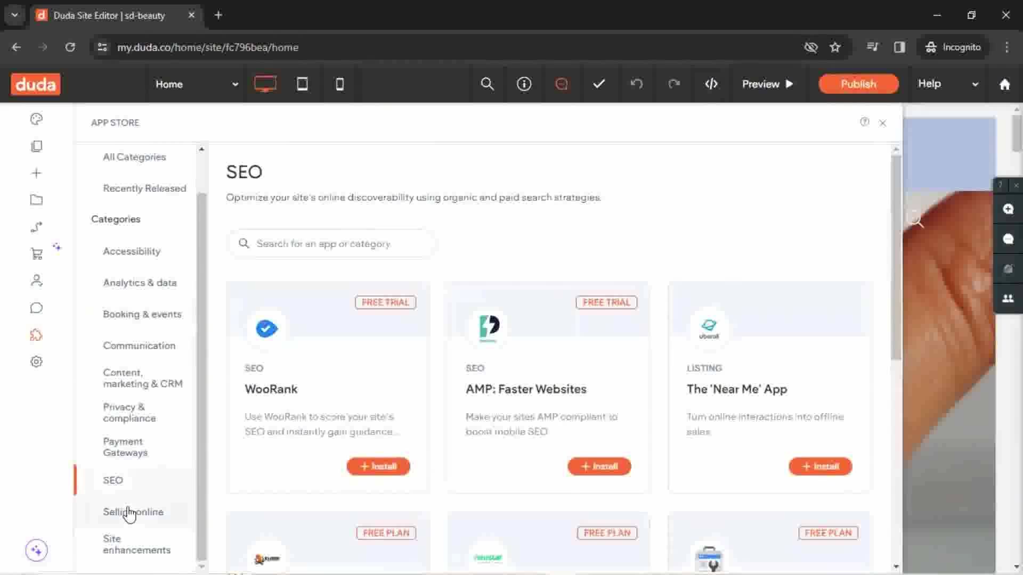Install the WooRank app
Viewport: 1023px width, 575px height.
[378, 466]
